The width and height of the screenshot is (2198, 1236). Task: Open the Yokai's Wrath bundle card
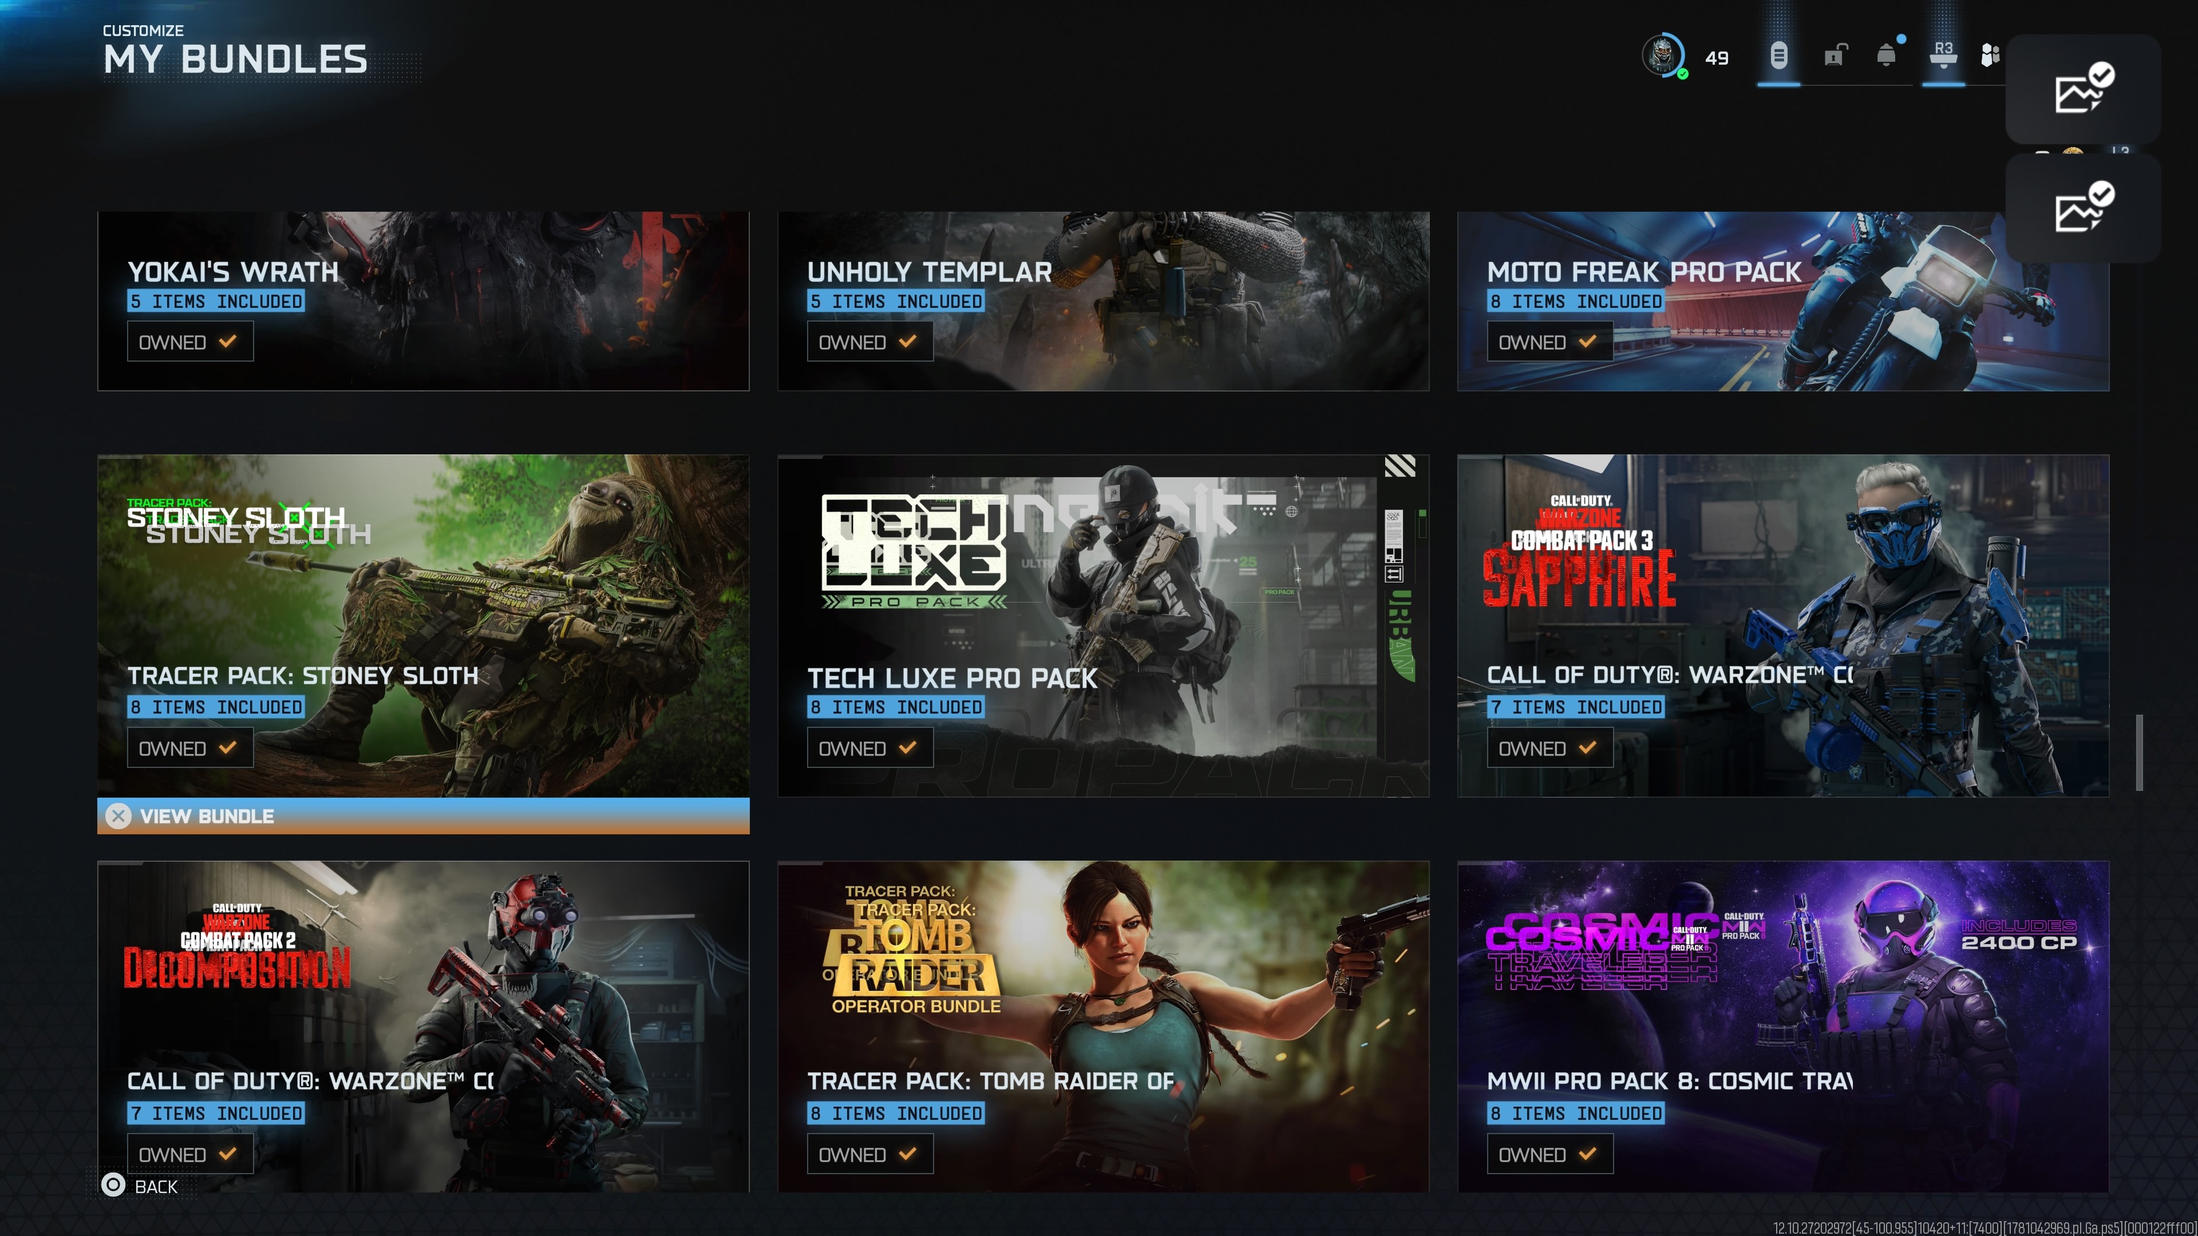pyautogui.click(x=423, y=301)
